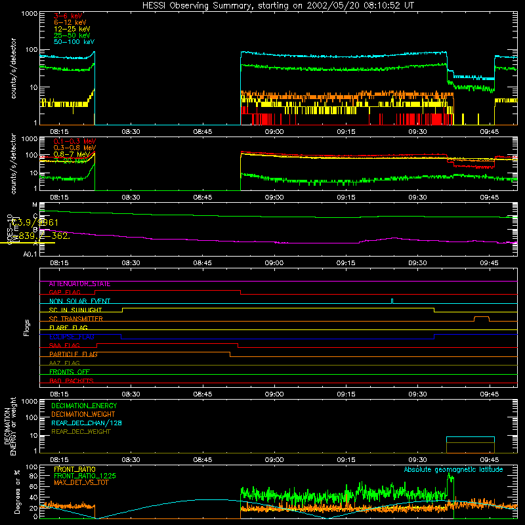Click the Absolute geomagnetic latitude label
Screen dimensions: 525x525
coord(453,470)
